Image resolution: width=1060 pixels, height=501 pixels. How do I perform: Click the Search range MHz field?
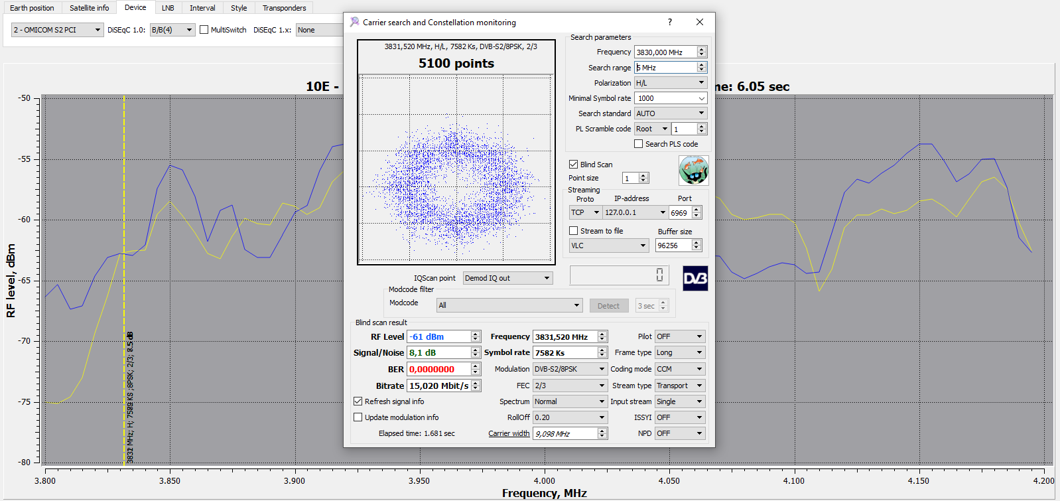click(665, 68)
